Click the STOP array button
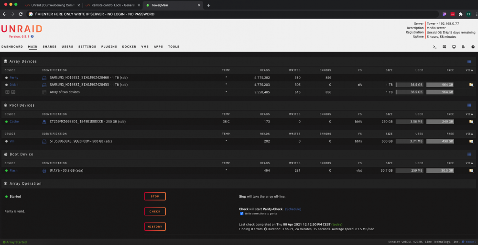 [x=155, y=196]
